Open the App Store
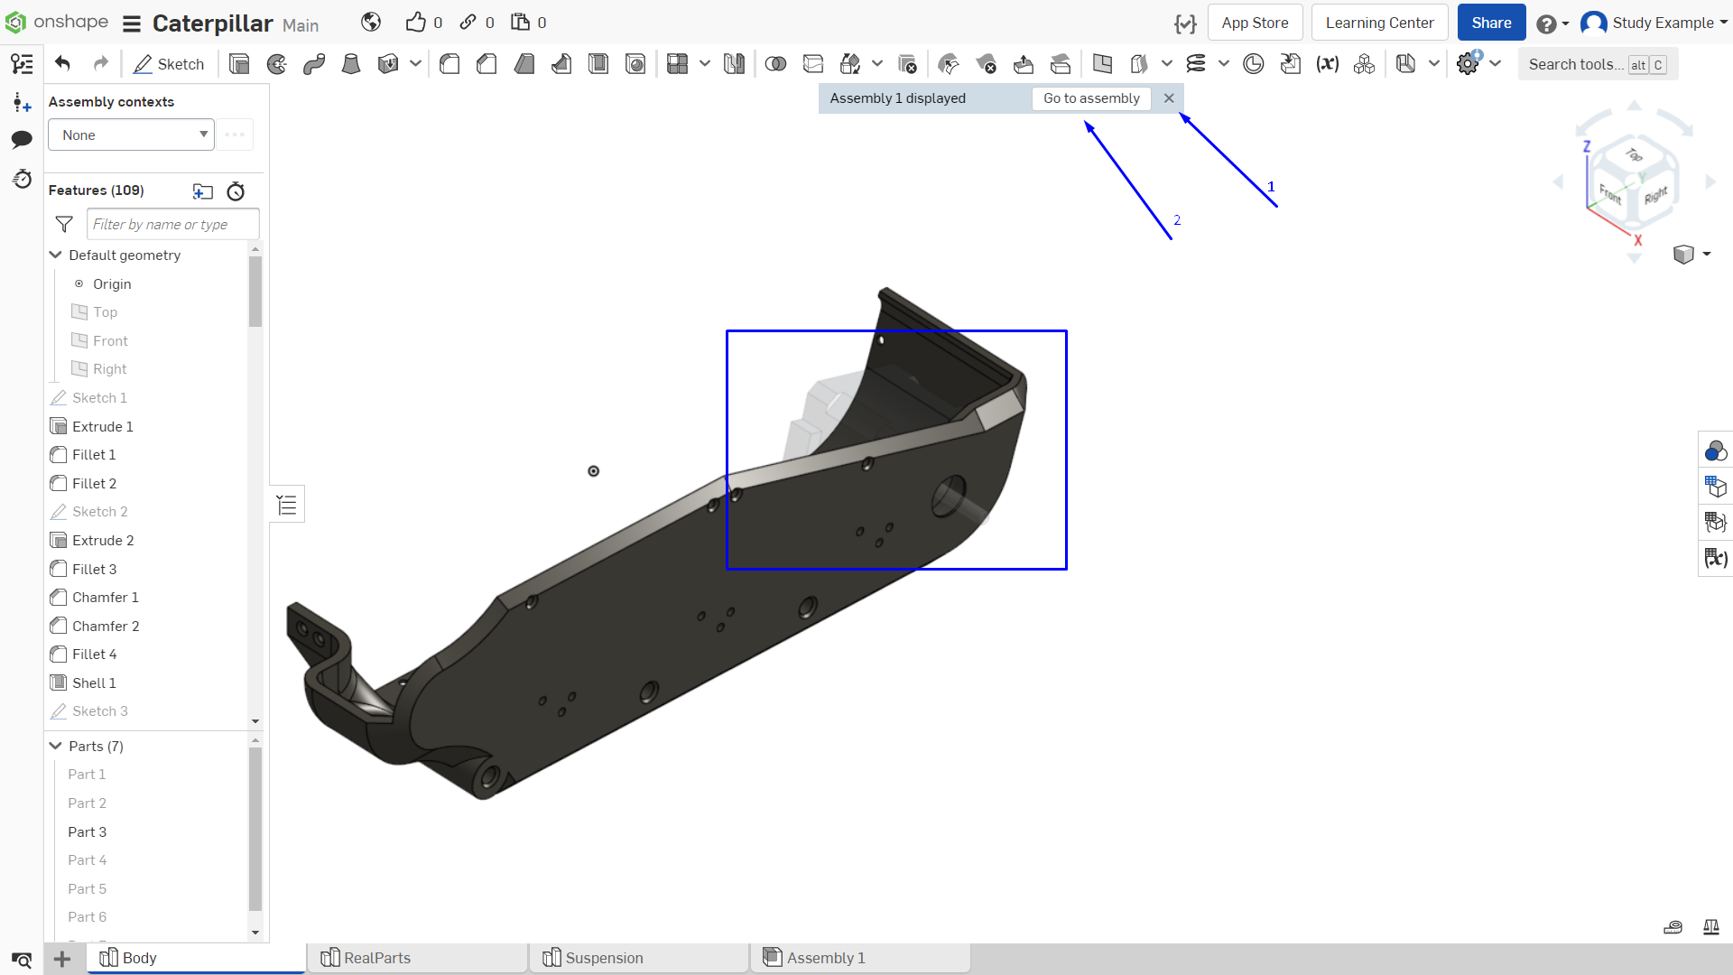The image size is (1733, 975). (x=1255, y=23)
